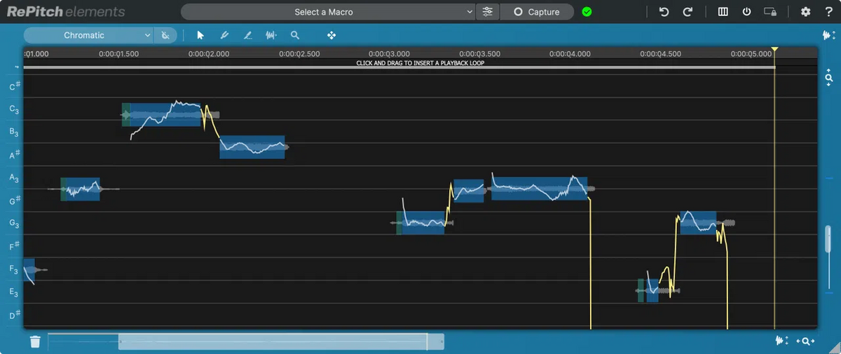Click the trash delete icon

35,342
